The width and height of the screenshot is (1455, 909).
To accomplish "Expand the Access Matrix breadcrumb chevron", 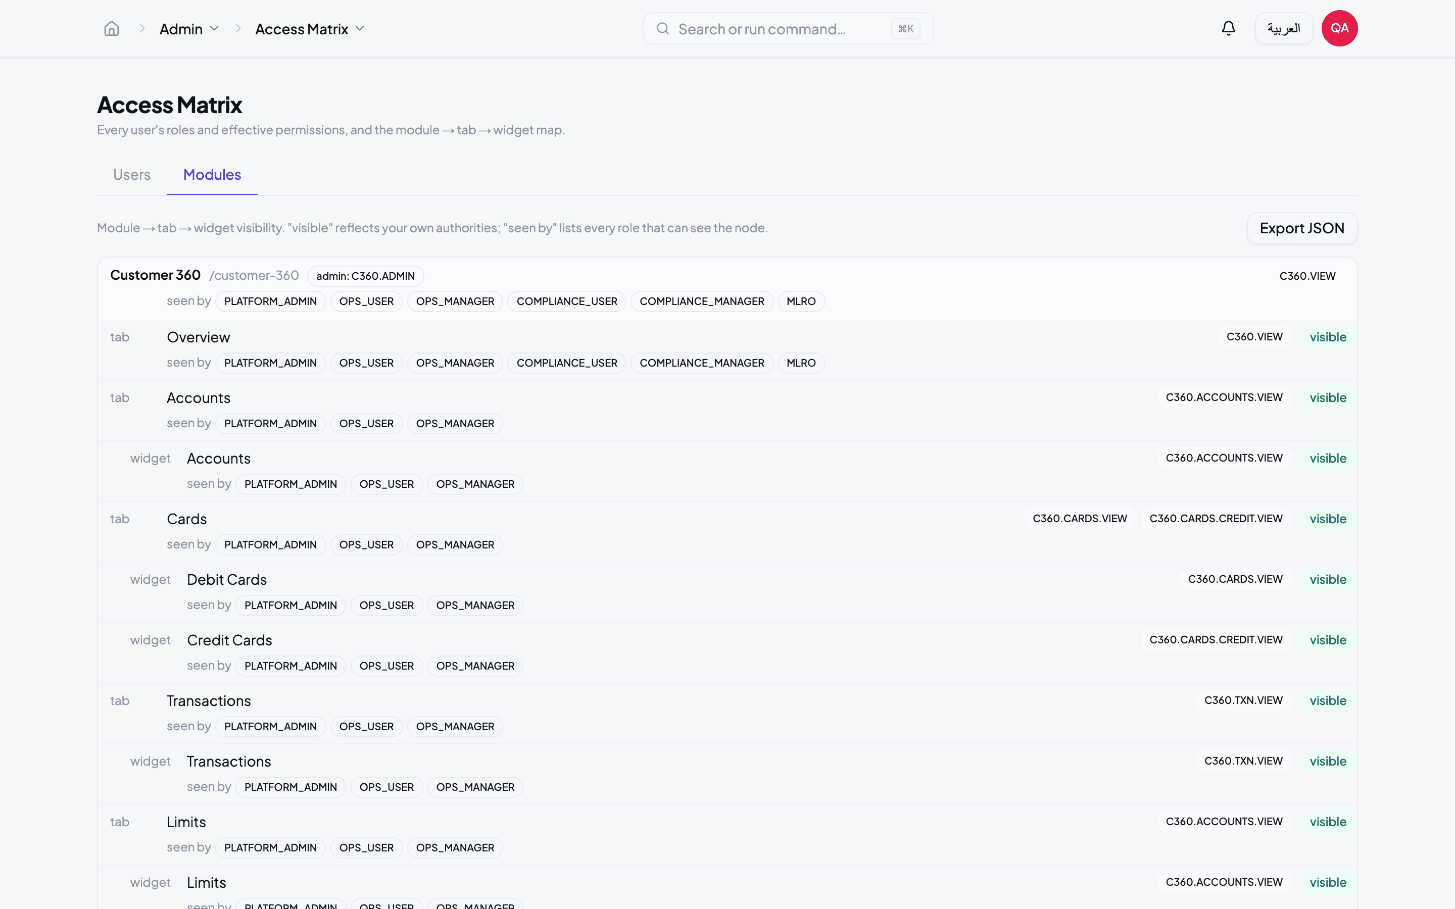I will 360,29.
